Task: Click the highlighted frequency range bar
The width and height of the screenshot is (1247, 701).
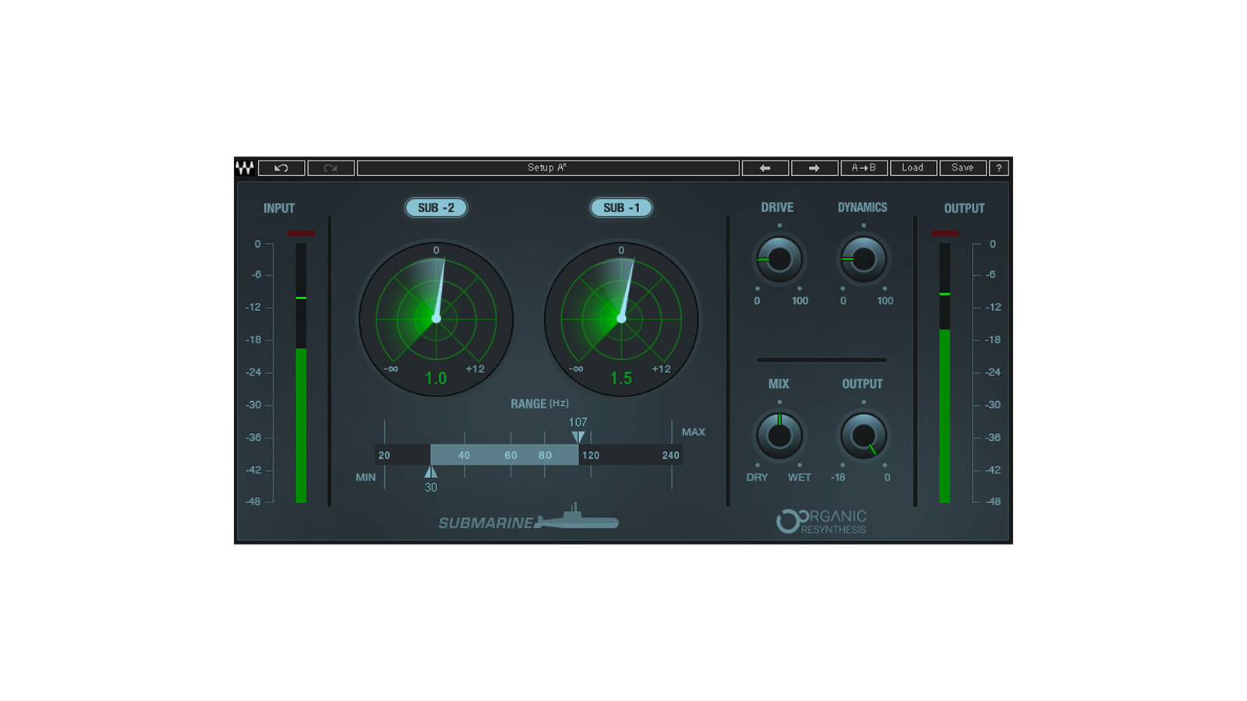Action: tap(504, 455)
